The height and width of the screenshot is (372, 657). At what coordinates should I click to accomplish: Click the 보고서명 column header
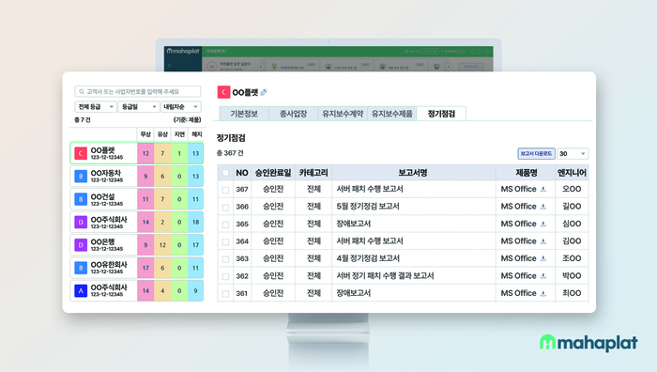[413, 173]
